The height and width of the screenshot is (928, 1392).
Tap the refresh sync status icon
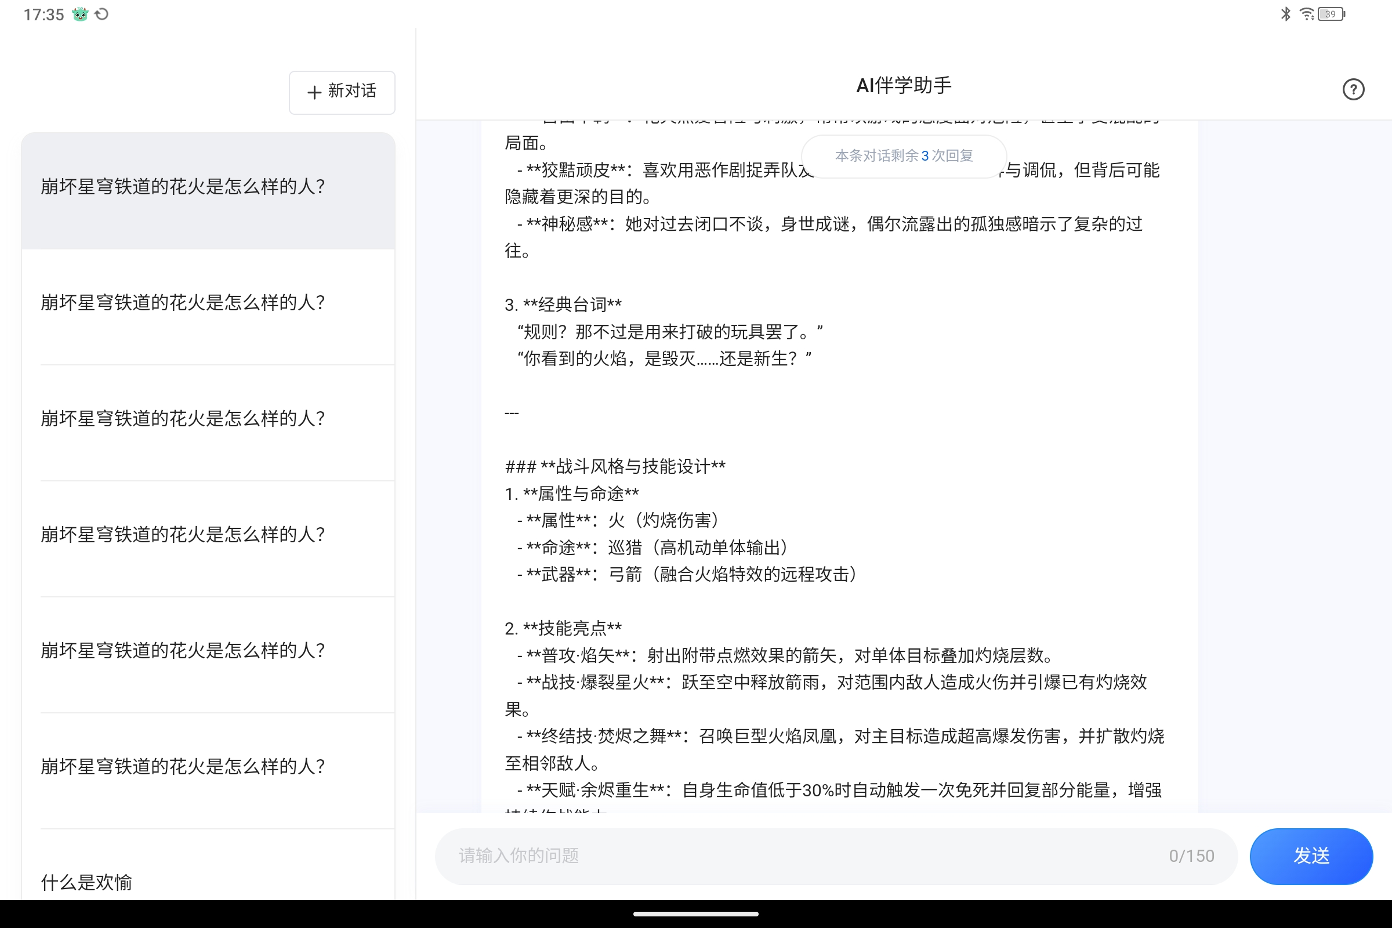tap(102, 14)
